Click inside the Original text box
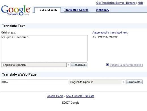This screenshot has height=111, width=147. click(44, 48)
